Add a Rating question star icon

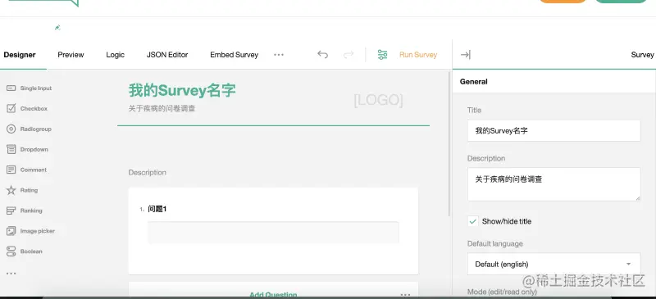[11, 190]
